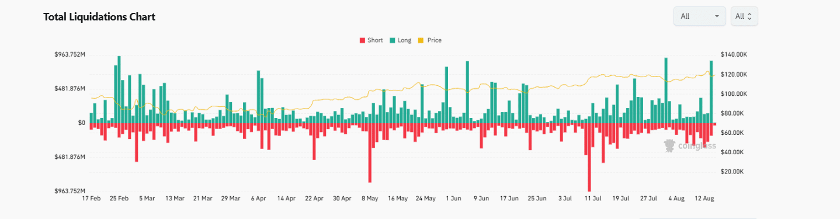The width and height of the screenshot is (840, 219).
Task: Click the "Total Liquidations Chart" title
Action: click(x=99, y=17)
